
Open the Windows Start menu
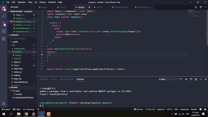pyautogui.click(x=4, y=114)
